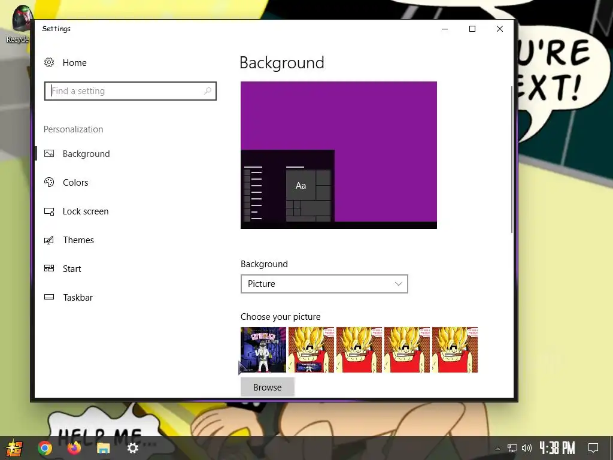Click the Browse button for pictures
This screenshot has height=460, width=613.
pos(268,388)
